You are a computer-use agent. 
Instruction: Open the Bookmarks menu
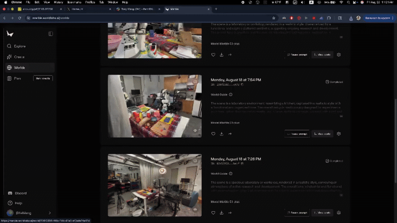[x=74, y=2]
